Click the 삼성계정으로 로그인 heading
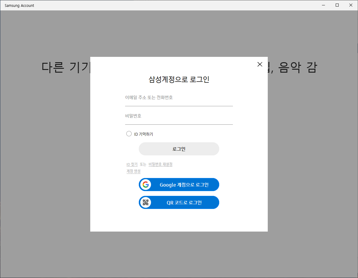358x278 pixels. [179, 79]
